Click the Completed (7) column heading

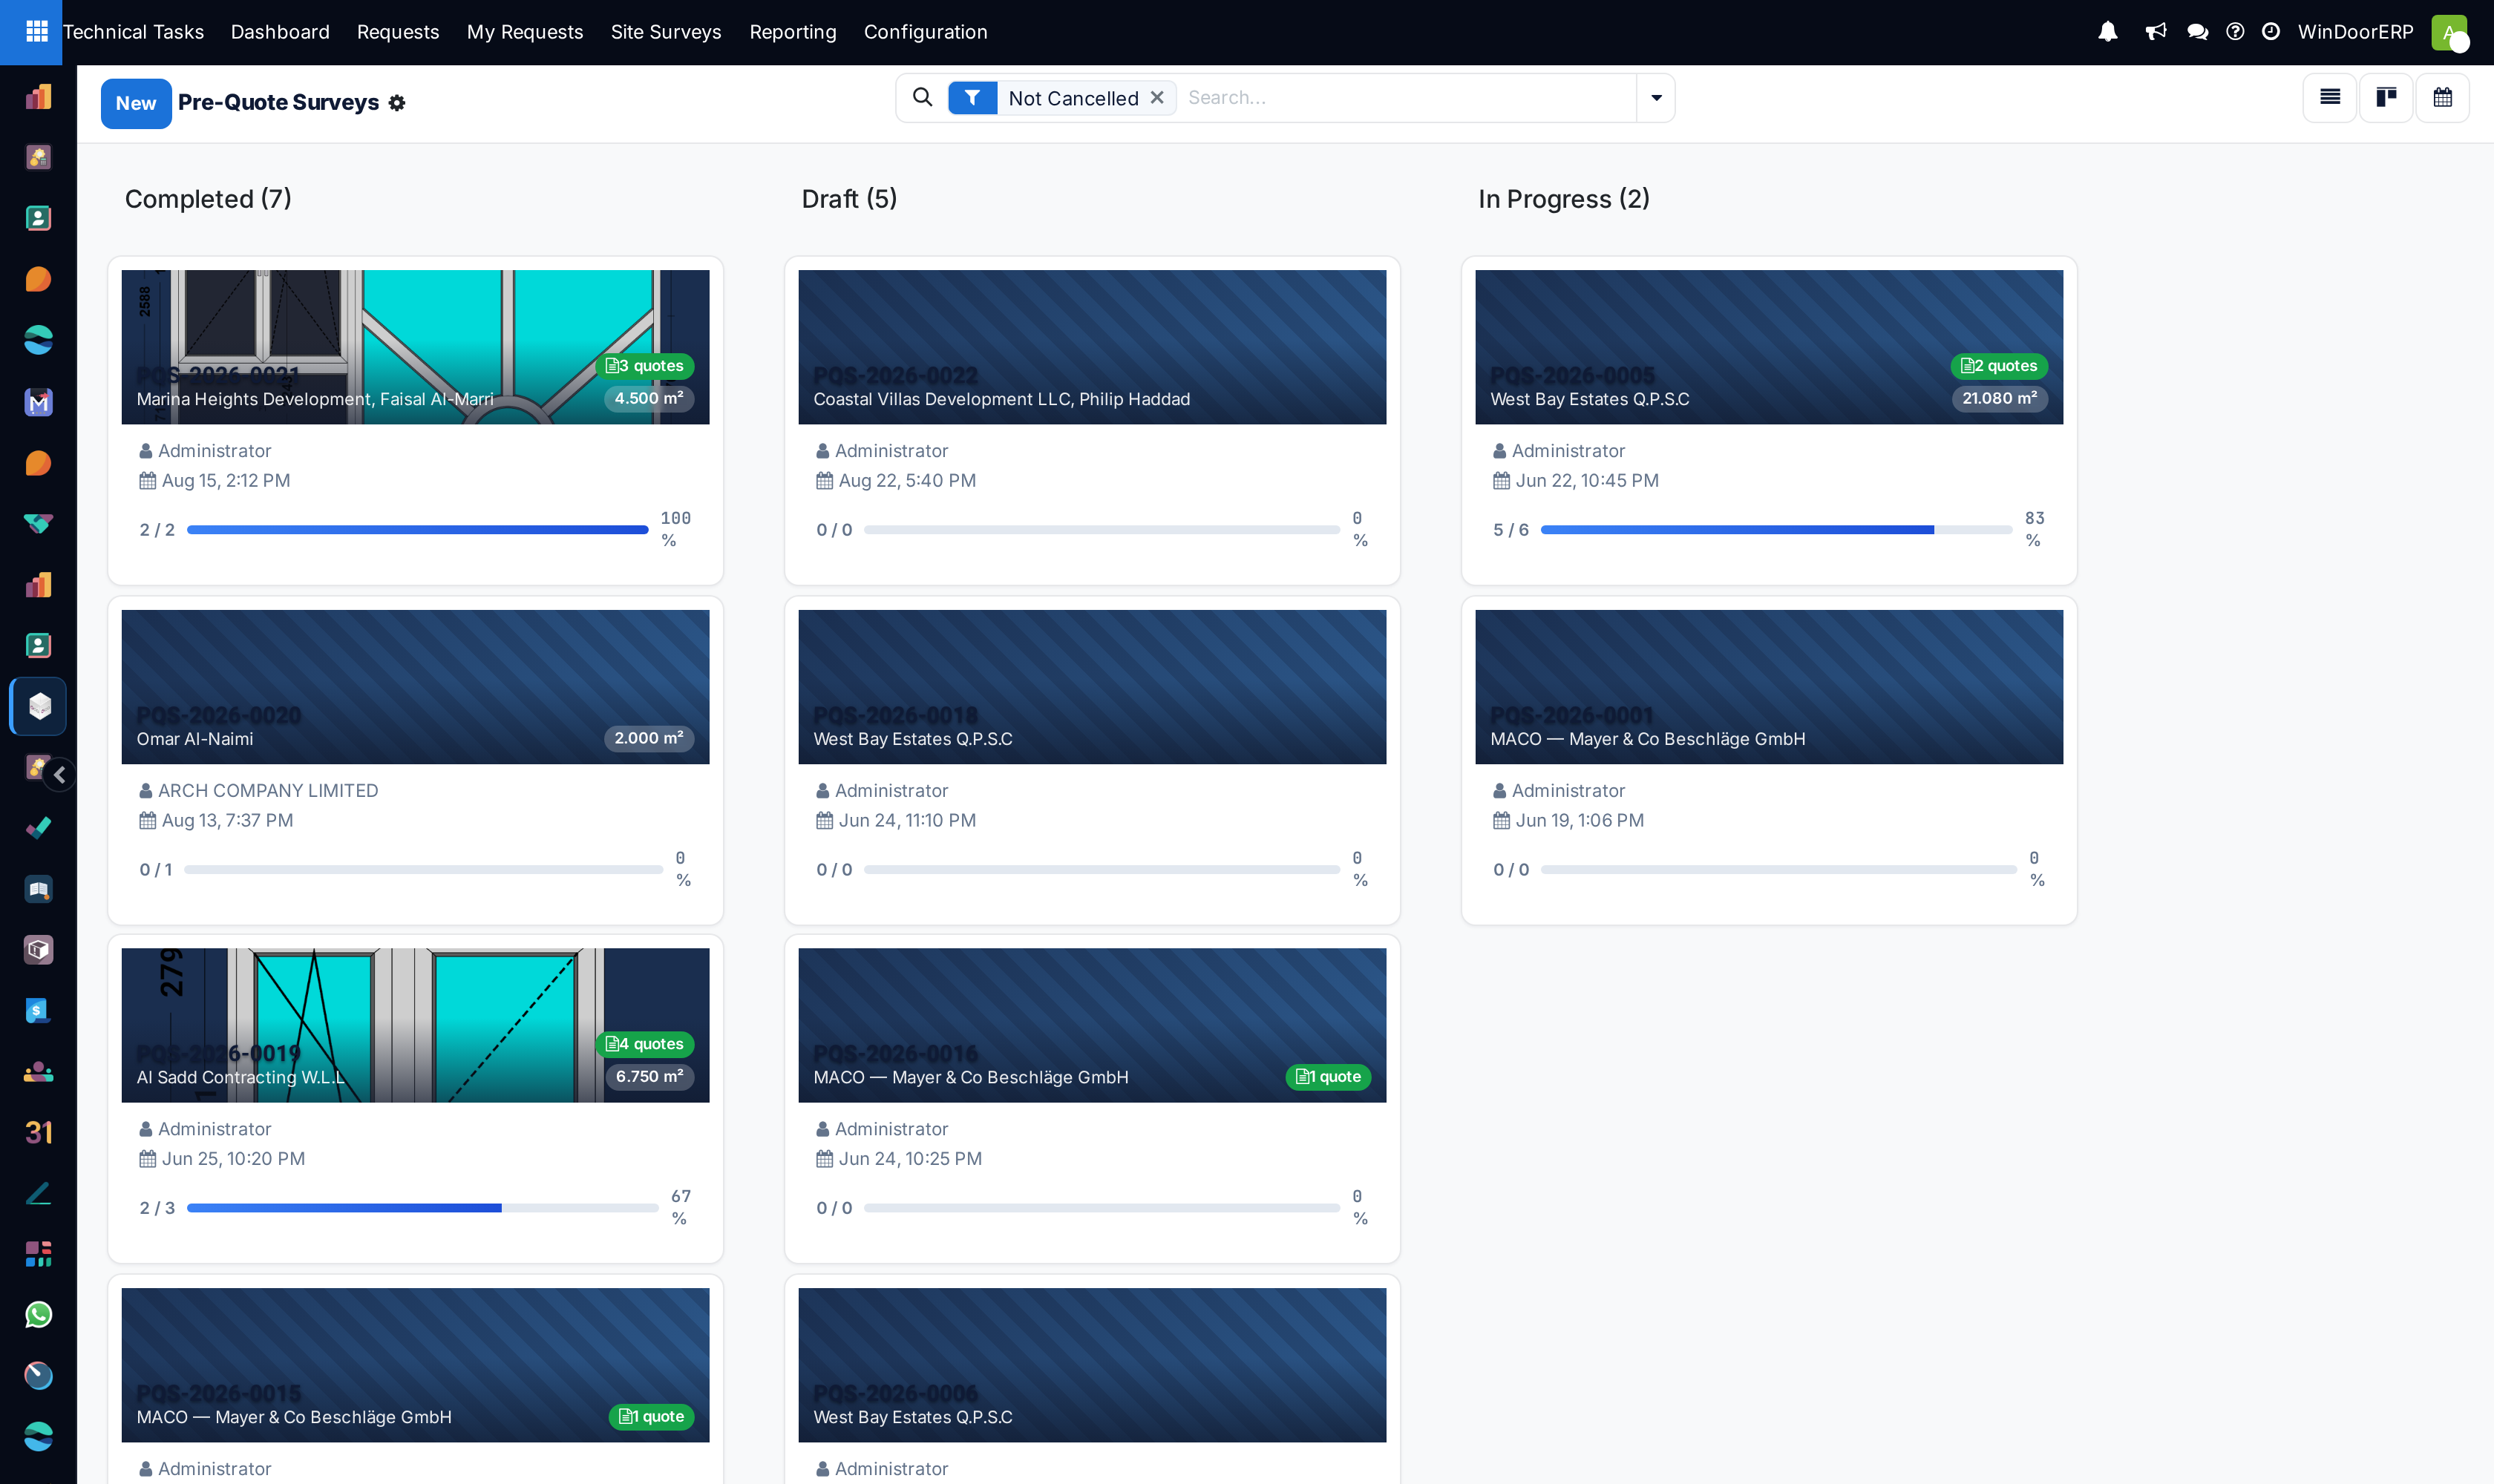point(208,199)
